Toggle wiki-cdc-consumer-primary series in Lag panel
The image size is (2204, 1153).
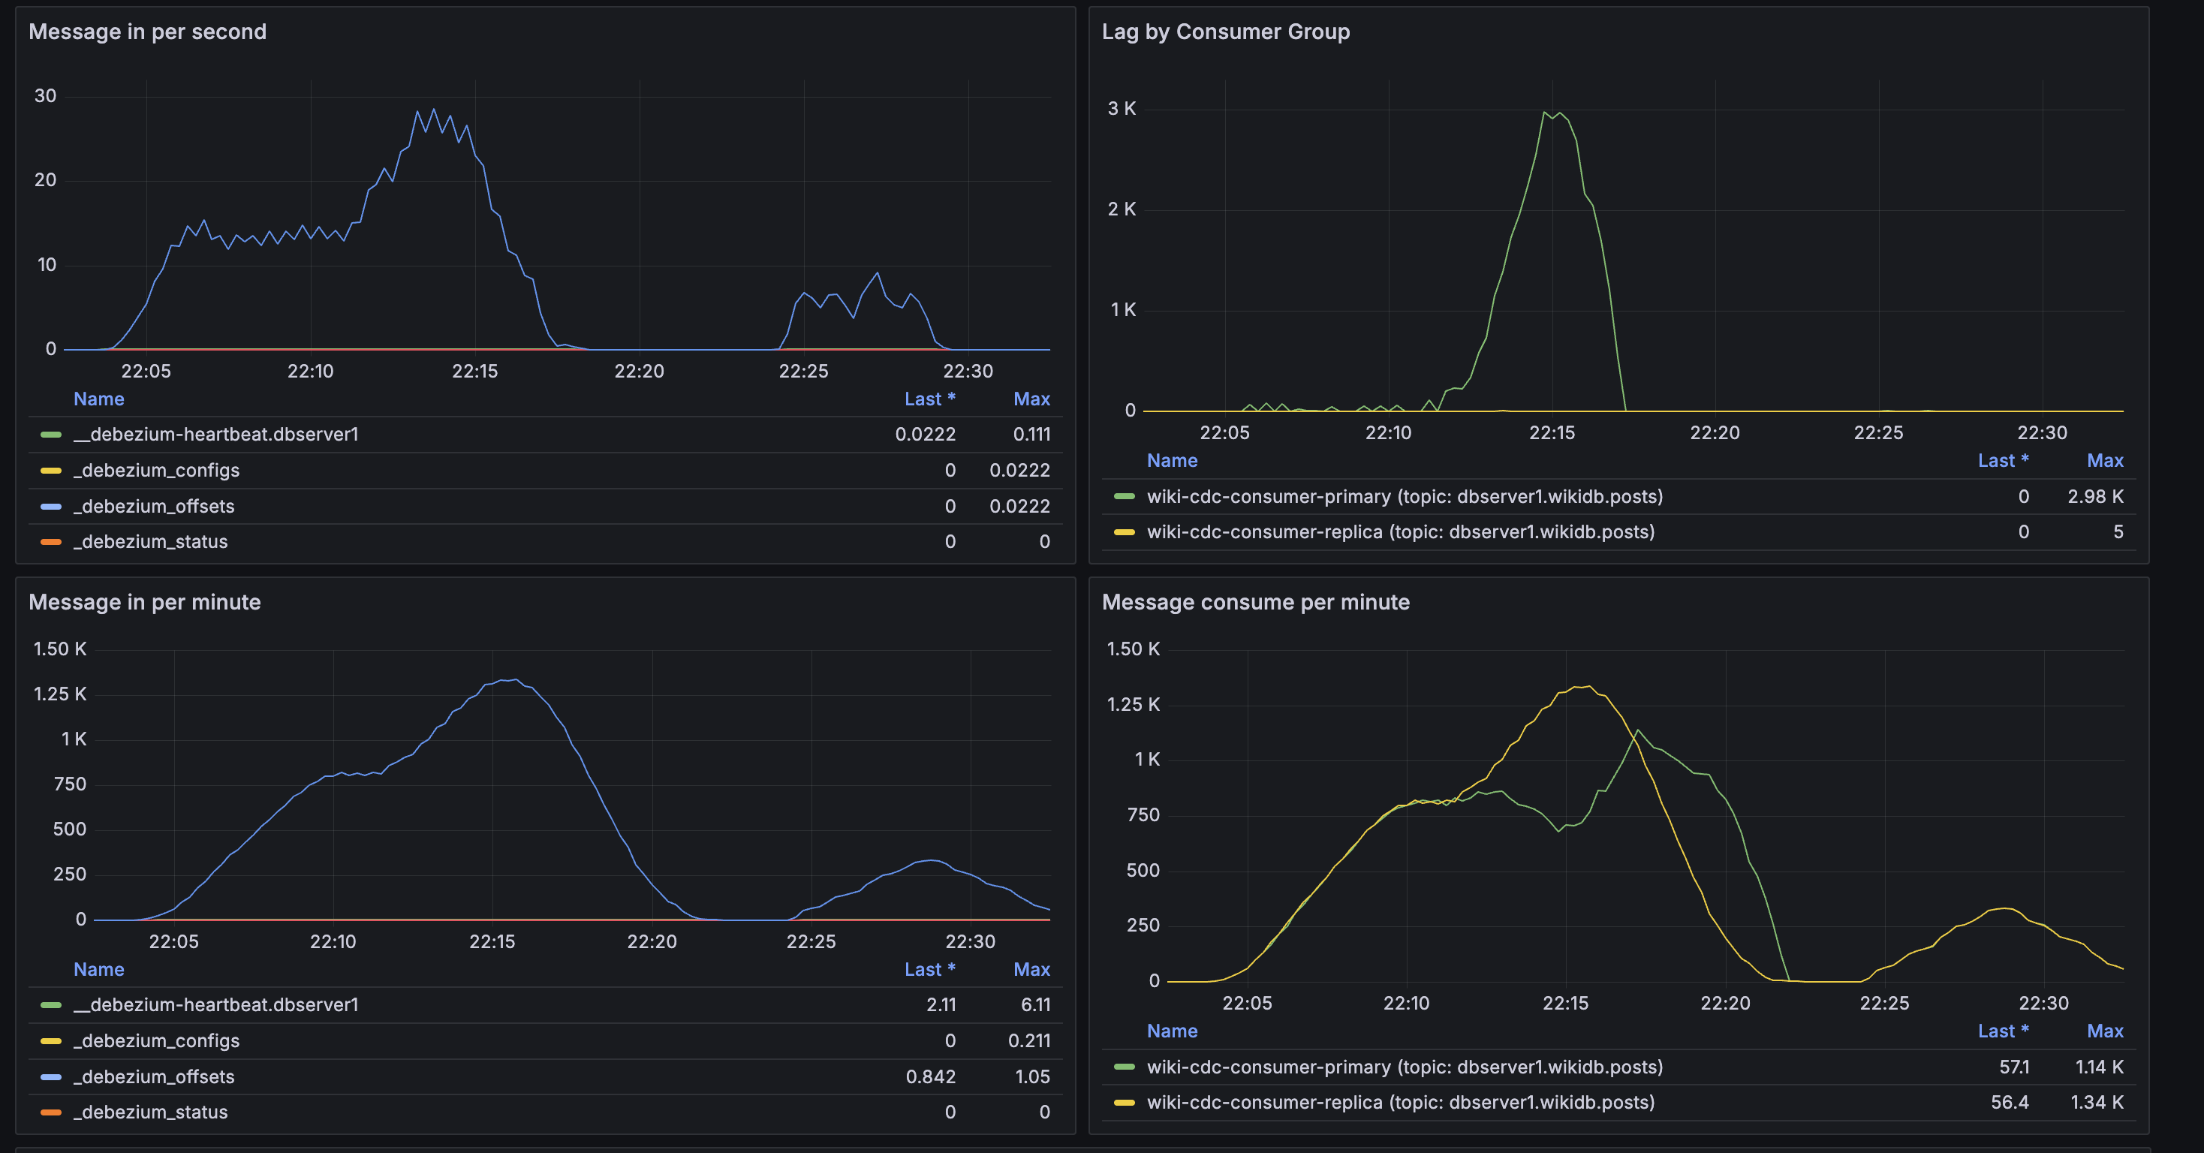pyautogui.click(x=1404, y=496)
